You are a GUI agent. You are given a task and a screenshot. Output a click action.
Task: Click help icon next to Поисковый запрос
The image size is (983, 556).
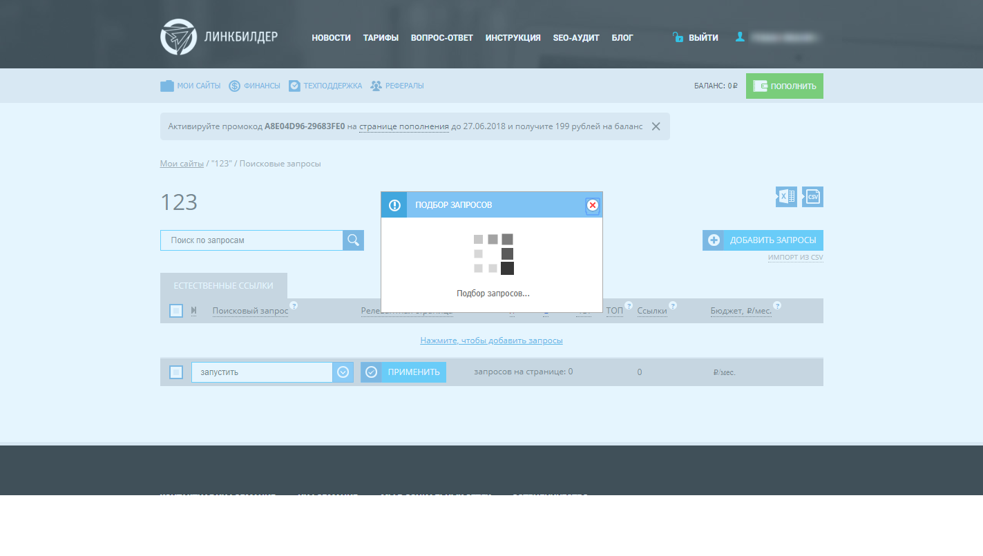[294, 305]
